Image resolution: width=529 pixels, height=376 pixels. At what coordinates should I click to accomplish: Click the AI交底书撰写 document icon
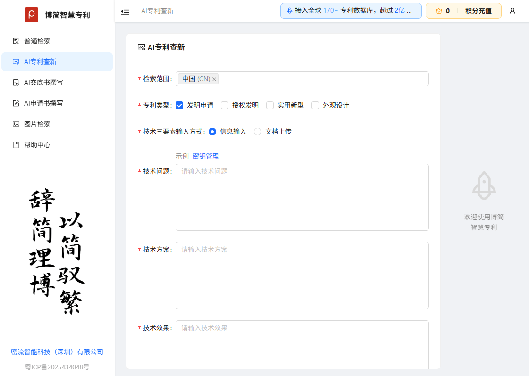pyautogui.click(x=16, y=83)
